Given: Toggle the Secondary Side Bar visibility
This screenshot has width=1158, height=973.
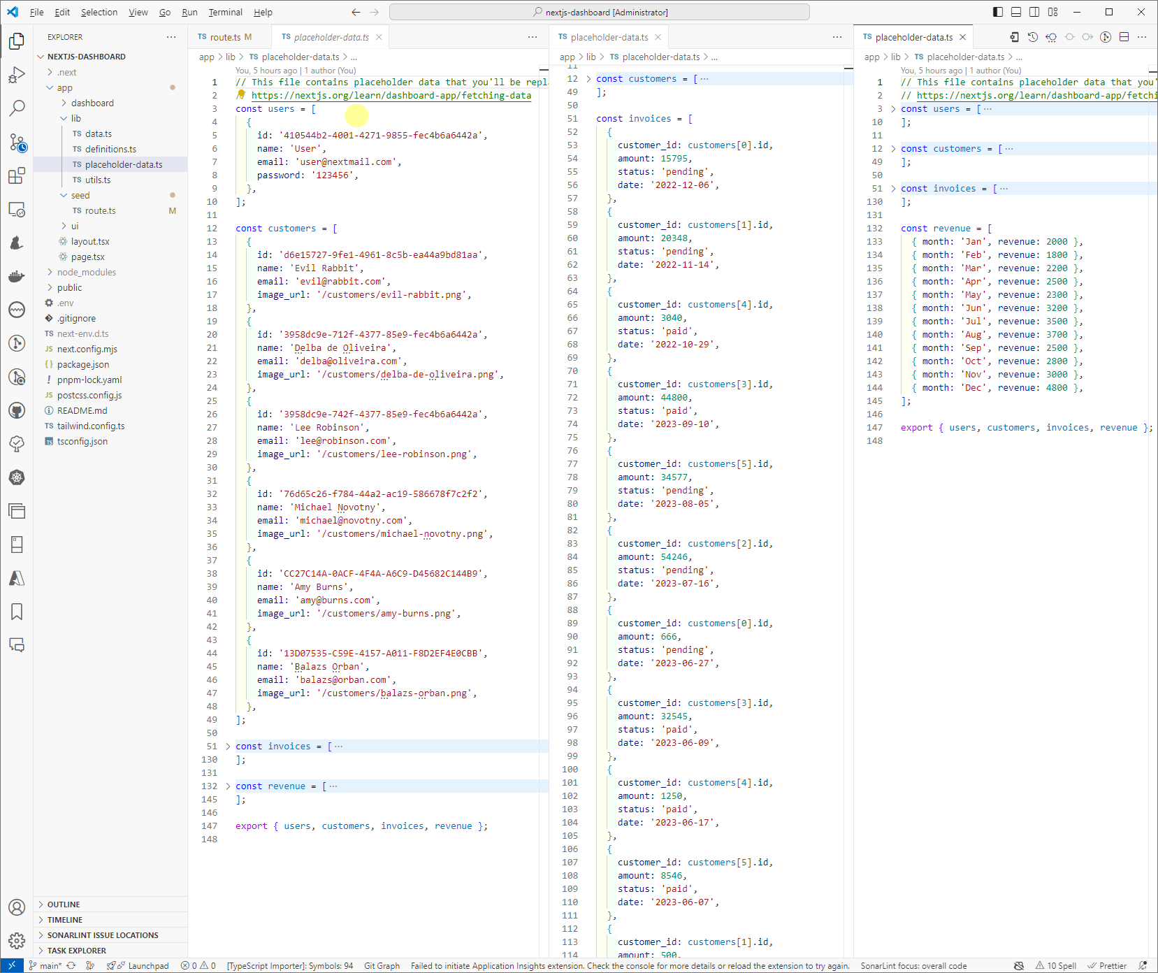Looking at the screenshot, I should click(1034, 12).
